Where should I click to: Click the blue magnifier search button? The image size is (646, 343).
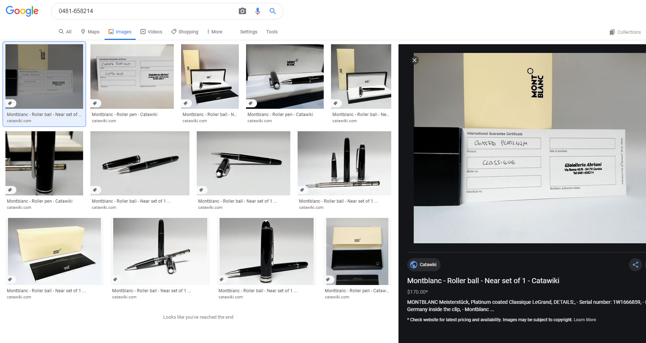(273, 11)
